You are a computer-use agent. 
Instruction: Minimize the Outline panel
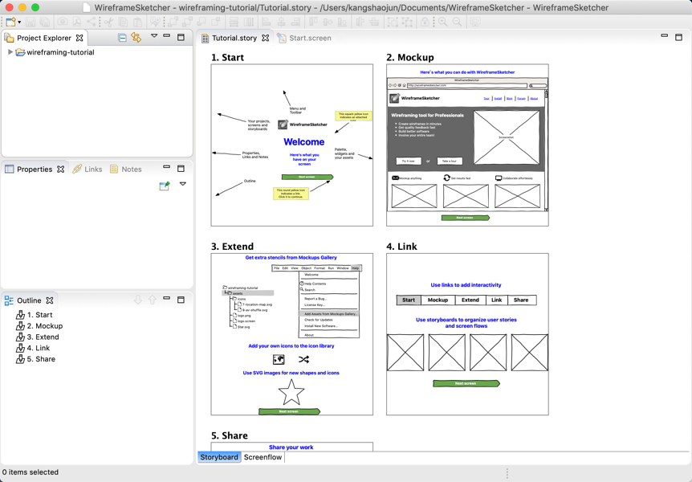point(166,298)
